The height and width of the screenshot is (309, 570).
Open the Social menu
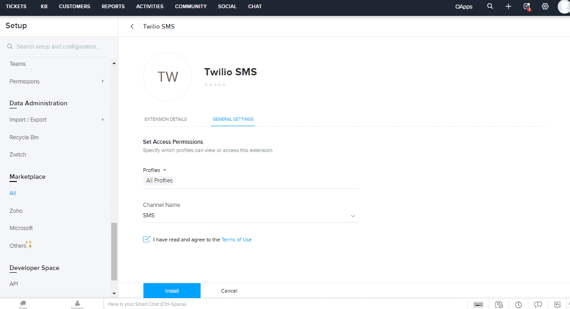point(227,6)
